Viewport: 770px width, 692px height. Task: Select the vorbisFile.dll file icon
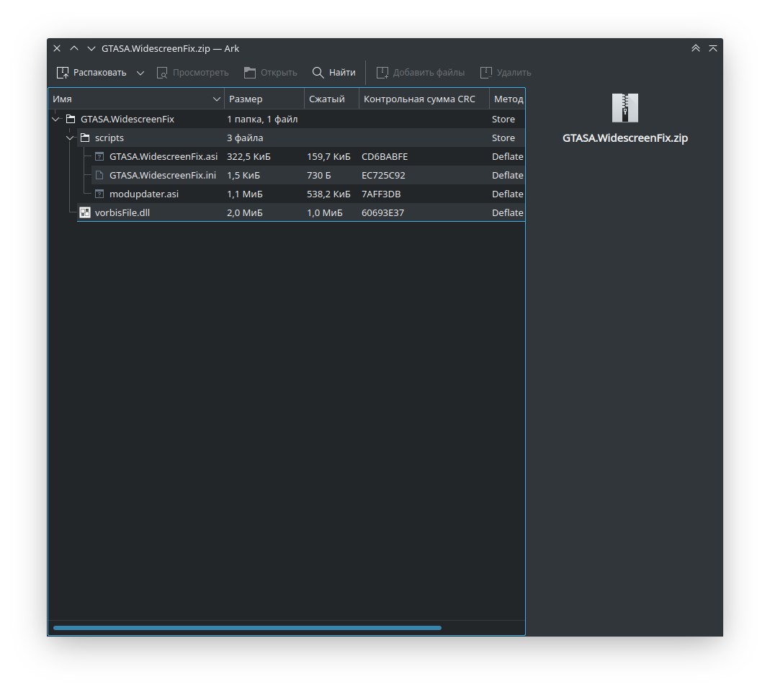click(85, 212)
